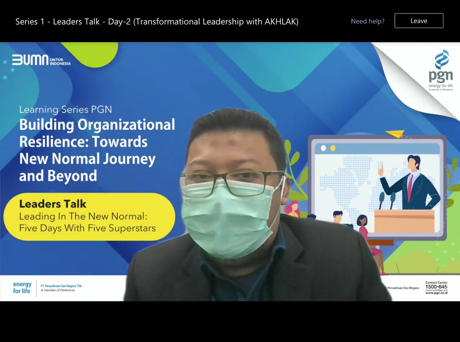Click the white dot on illustrated monitor
The image size is (460, 342).
pos(323,148)
